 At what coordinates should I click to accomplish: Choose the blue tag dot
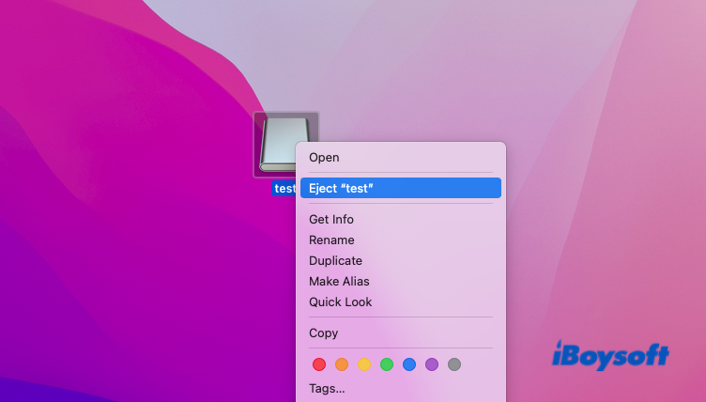[409, 364]
